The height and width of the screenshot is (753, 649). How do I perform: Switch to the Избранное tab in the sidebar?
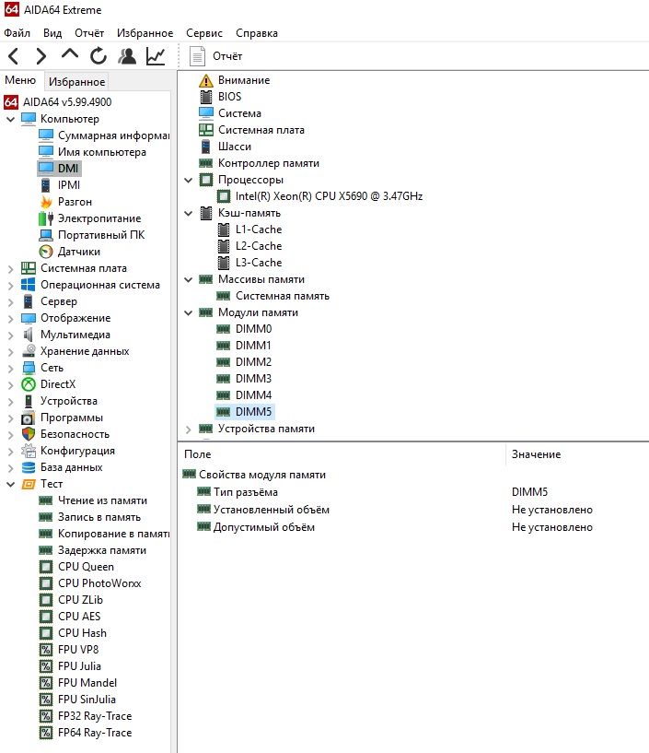[76, 82]
